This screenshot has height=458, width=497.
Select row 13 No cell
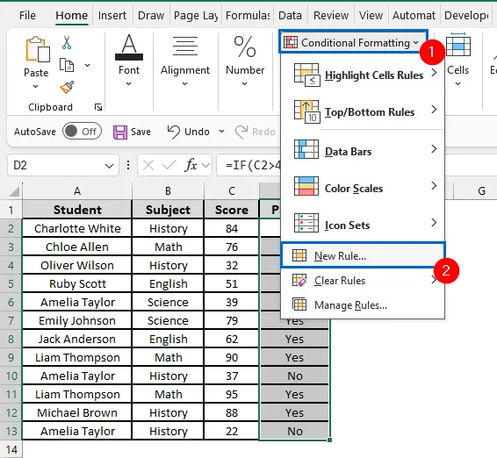(295, 431)
